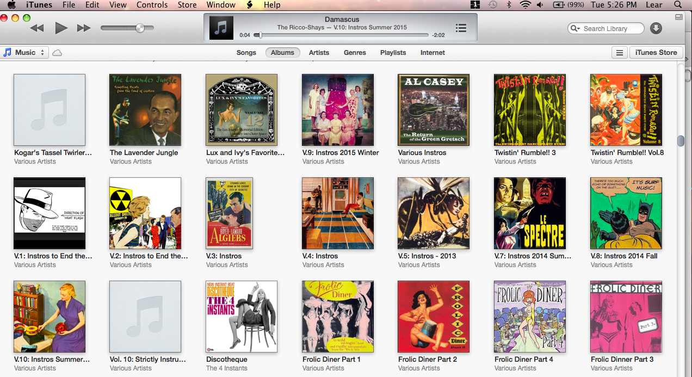Click the Bluetooth menu bar icon

click(509, 5)
